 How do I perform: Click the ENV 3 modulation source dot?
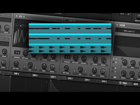point(47,76)
